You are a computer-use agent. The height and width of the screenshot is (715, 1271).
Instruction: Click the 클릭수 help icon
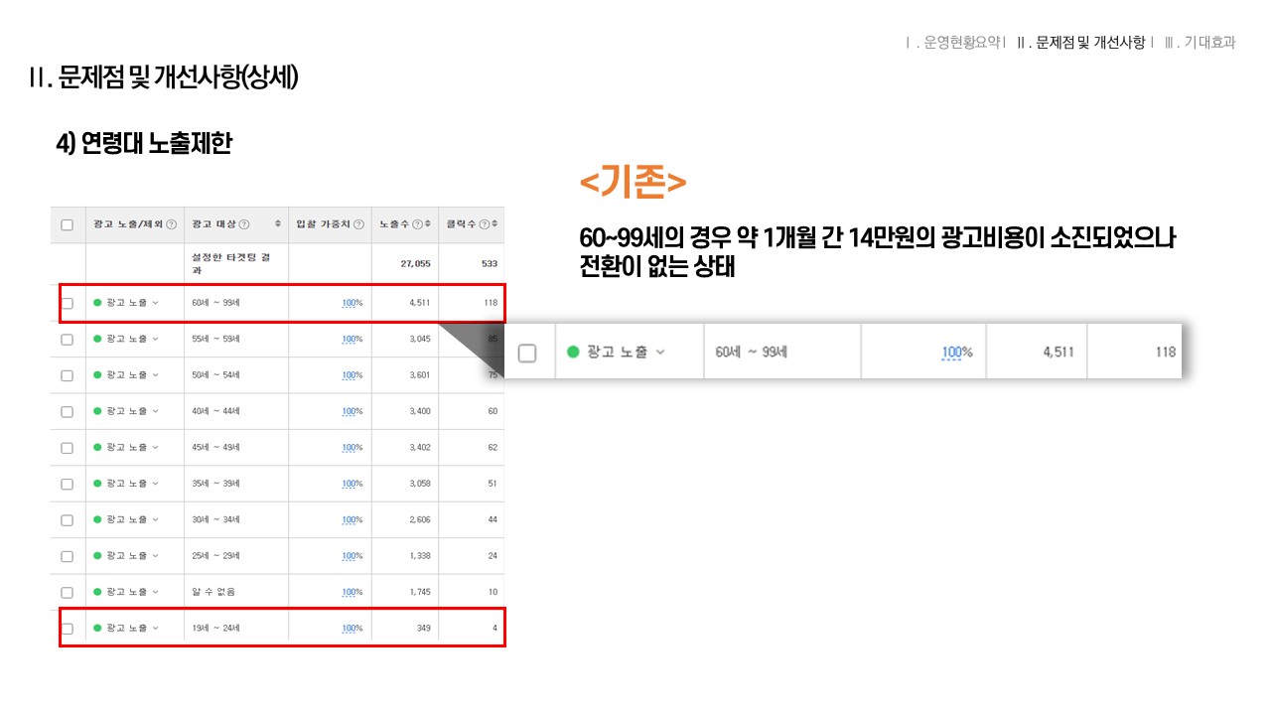pos(484,225)
